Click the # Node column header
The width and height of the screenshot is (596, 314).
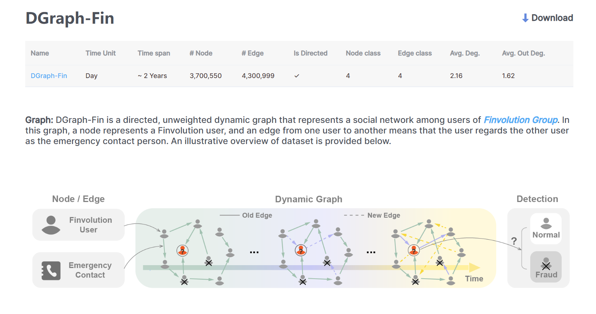click(201, 53)
